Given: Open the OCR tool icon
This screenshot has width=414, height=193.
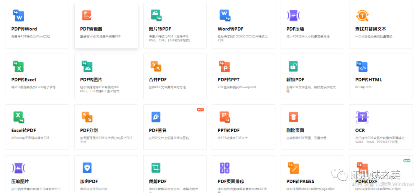Looking at the screenshot, I should [362, 117].
